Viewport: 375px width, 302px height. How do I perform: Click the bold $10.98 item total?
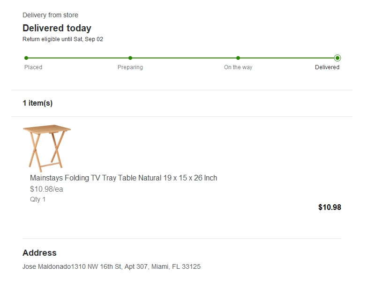point(330,208)
